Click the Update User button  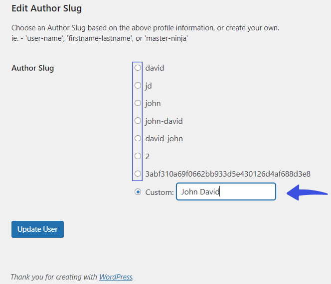(x=37, y=229)
